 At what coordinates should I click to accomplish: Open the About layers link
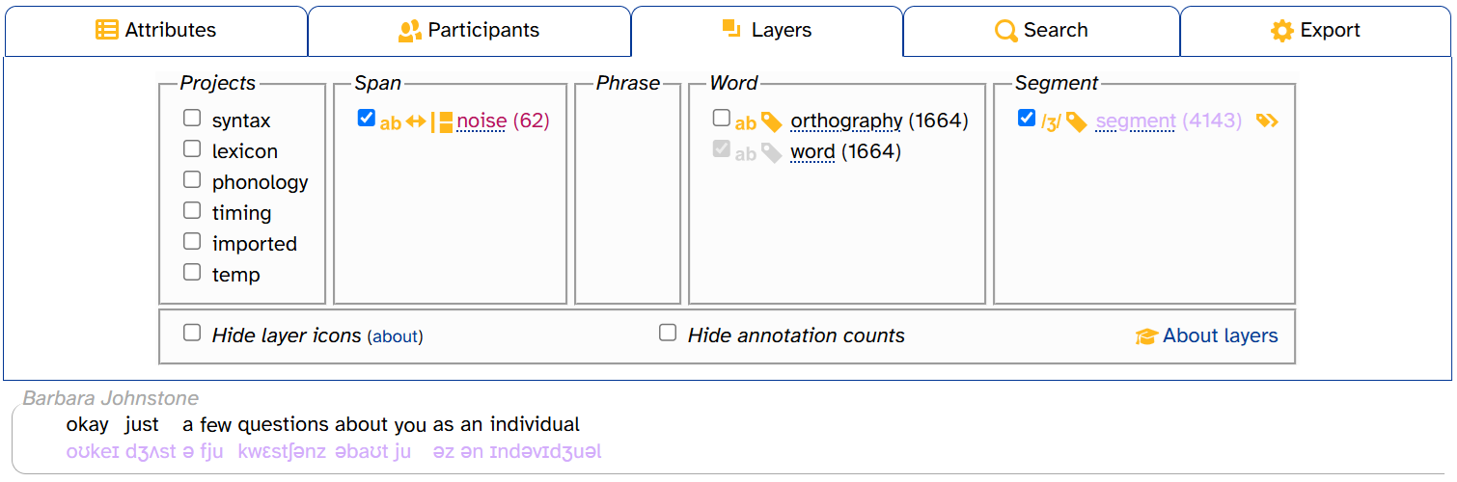[x=1221, y=335]
